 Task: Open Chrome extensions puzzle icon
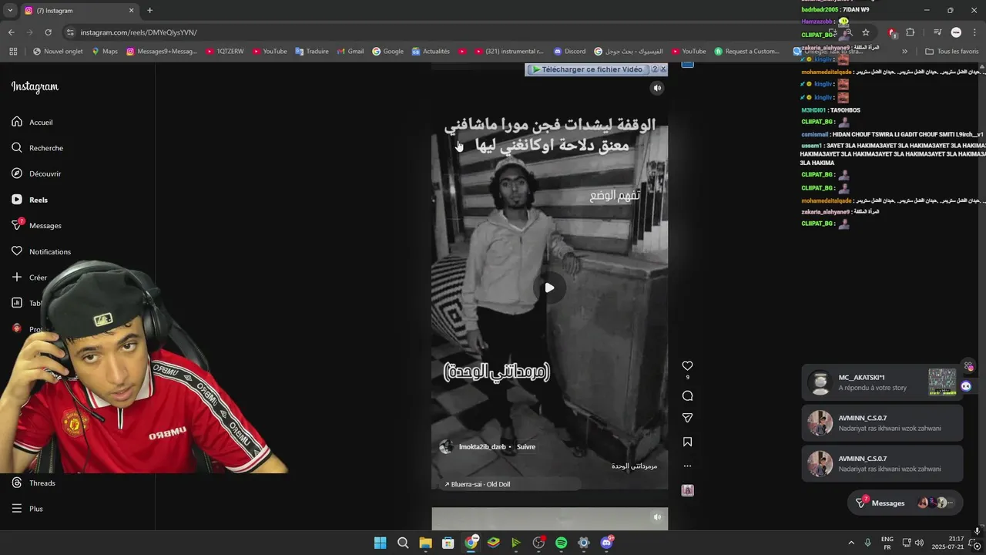(x=911, y=32)
